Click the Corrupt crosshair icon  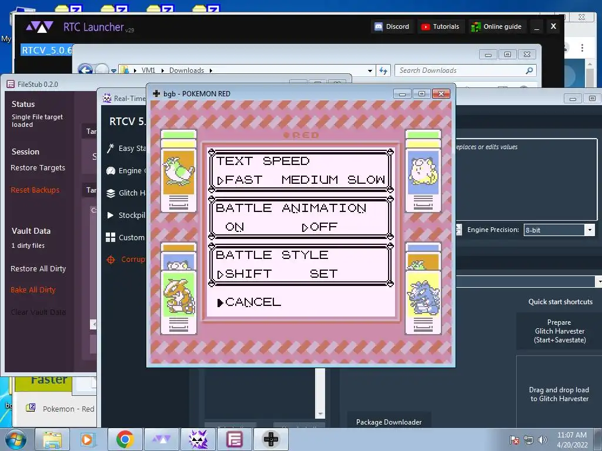point(111,260)
